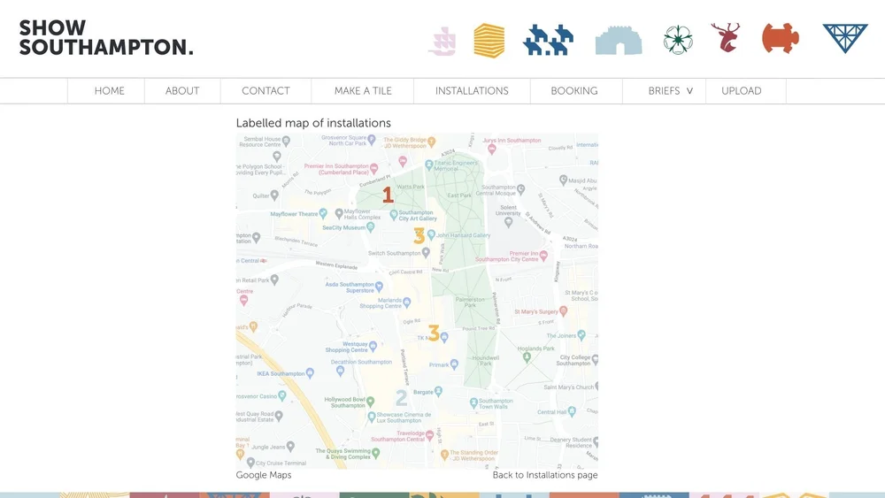Open the Contact page

tap(265, 91)
